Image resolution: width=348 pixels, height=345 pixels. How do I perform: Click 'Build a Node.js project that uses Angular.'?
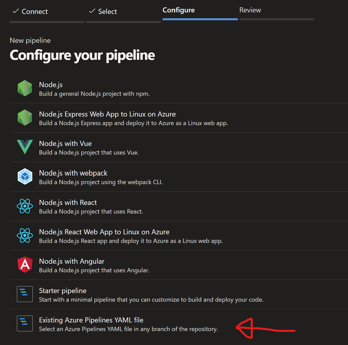pyautogui.click(x=94, y=271)
